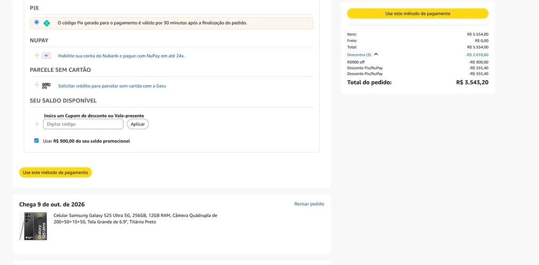Image resolution: width=539 pixels, height=265 pixels.
Task: Click the Aplicar button
Action: pyautogui.click(x=138, y=124)
